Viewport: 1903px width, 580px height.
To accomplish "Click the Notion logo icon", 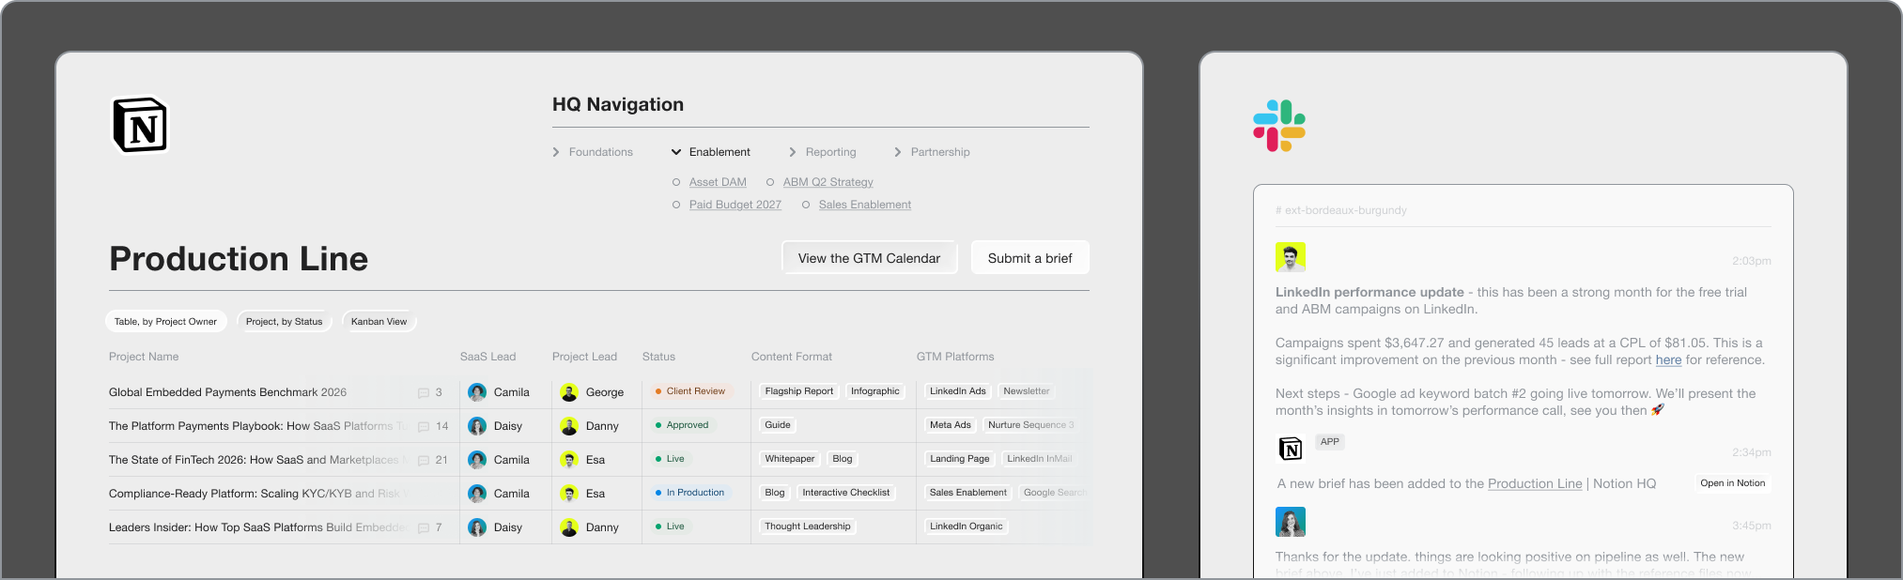I will pos(140,125).
